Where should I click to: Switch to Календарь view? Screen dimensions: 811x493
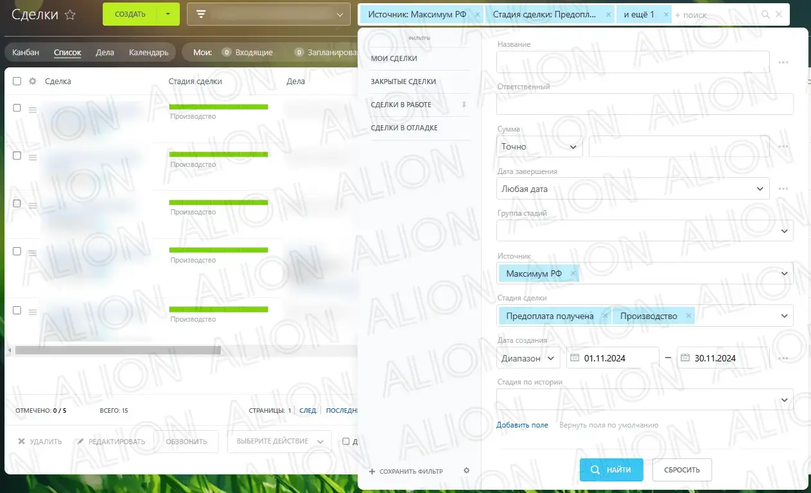click(x=148, y=53)
